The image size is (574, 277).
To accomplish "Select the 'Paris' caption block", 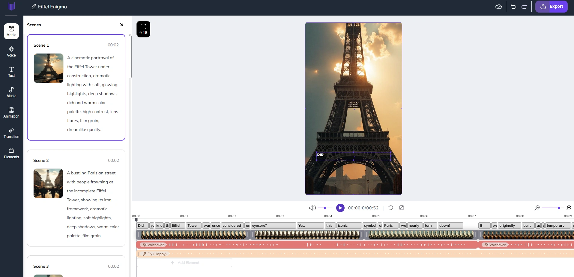I will [390, 226].
